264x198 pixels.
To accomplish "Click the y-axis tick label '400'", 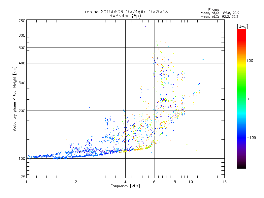I will point(22,63).
